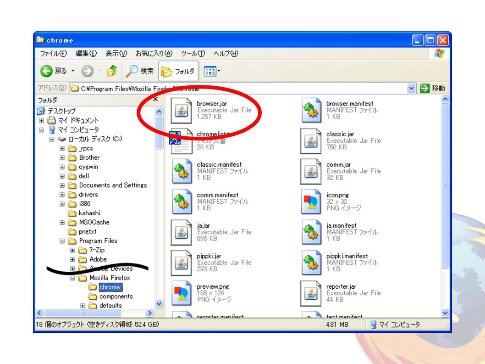
Task: Select the pngtxt folder in tree
Action: pos(88,232)
